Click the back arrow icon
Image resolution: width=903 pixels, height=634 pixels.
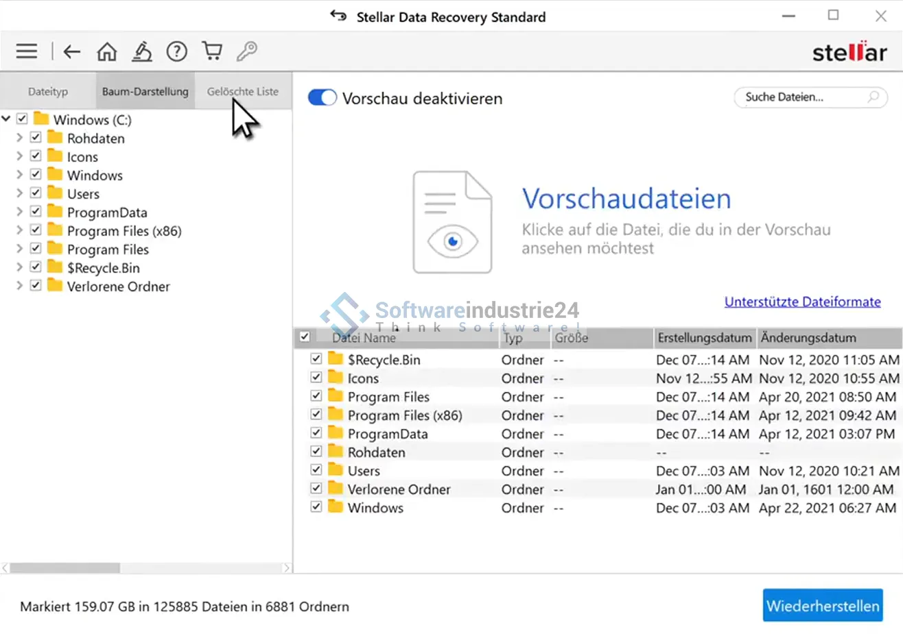pos(72,51)
